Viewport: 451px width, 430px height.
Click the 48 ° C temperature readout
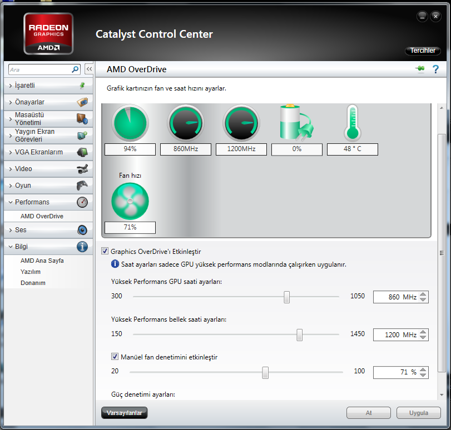click(x=353, y=149)
